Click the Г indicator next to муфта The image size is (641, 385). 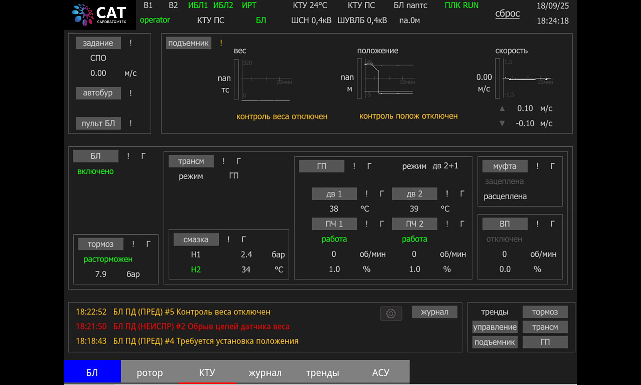552,166
